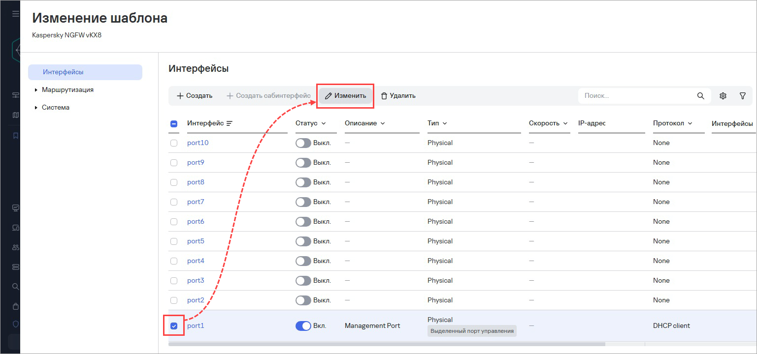Screen dimensions: 757x354
Task: Toggle the select-all checkbox in the table header
Action: tap(174, 124)
